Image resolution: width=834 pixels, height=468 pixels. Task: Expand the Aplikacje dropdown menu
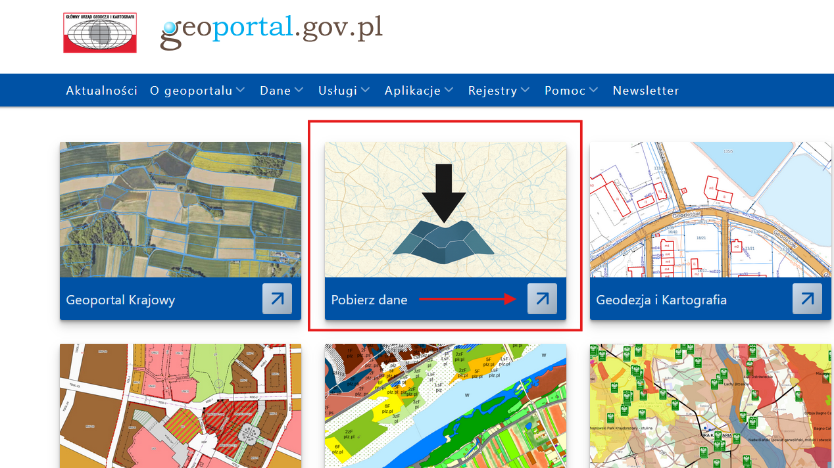tap(418, 91)
